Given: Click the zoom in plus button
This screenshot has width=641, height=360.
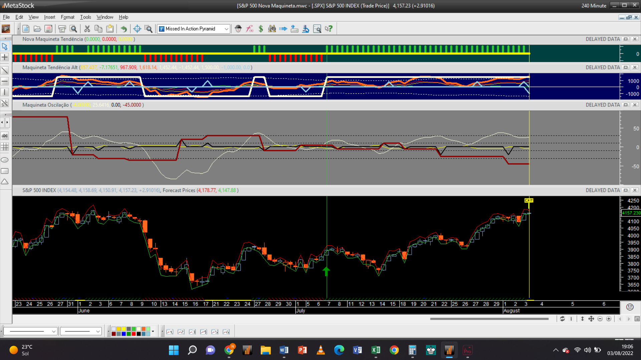Looking at the screenshot, I should tap(609, 319).
